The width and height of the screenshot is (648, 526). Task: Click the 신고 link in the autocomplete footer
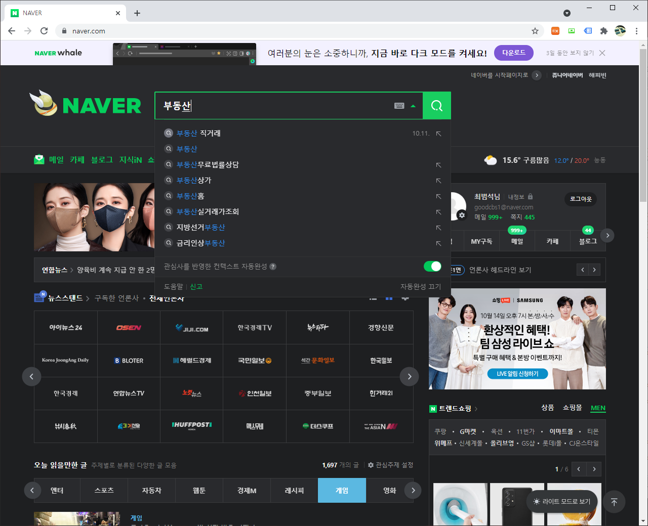(x=196, y=286)
